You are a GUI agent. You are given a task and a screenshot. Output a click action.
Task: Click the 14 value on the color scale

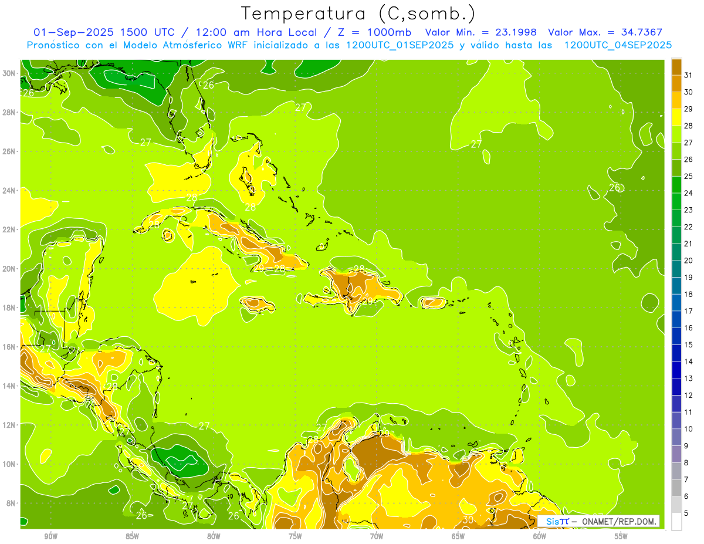tap(688, 361)
